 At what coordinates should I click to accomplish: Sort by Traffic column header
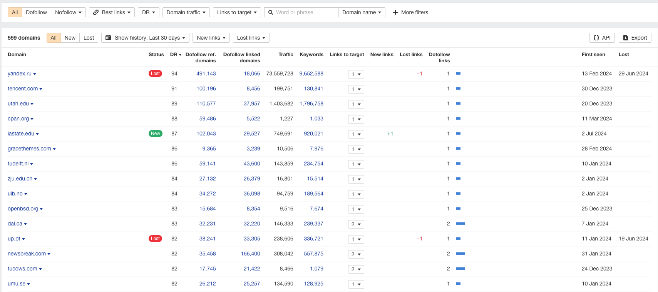pyautogui.click(x=286, y=55)
